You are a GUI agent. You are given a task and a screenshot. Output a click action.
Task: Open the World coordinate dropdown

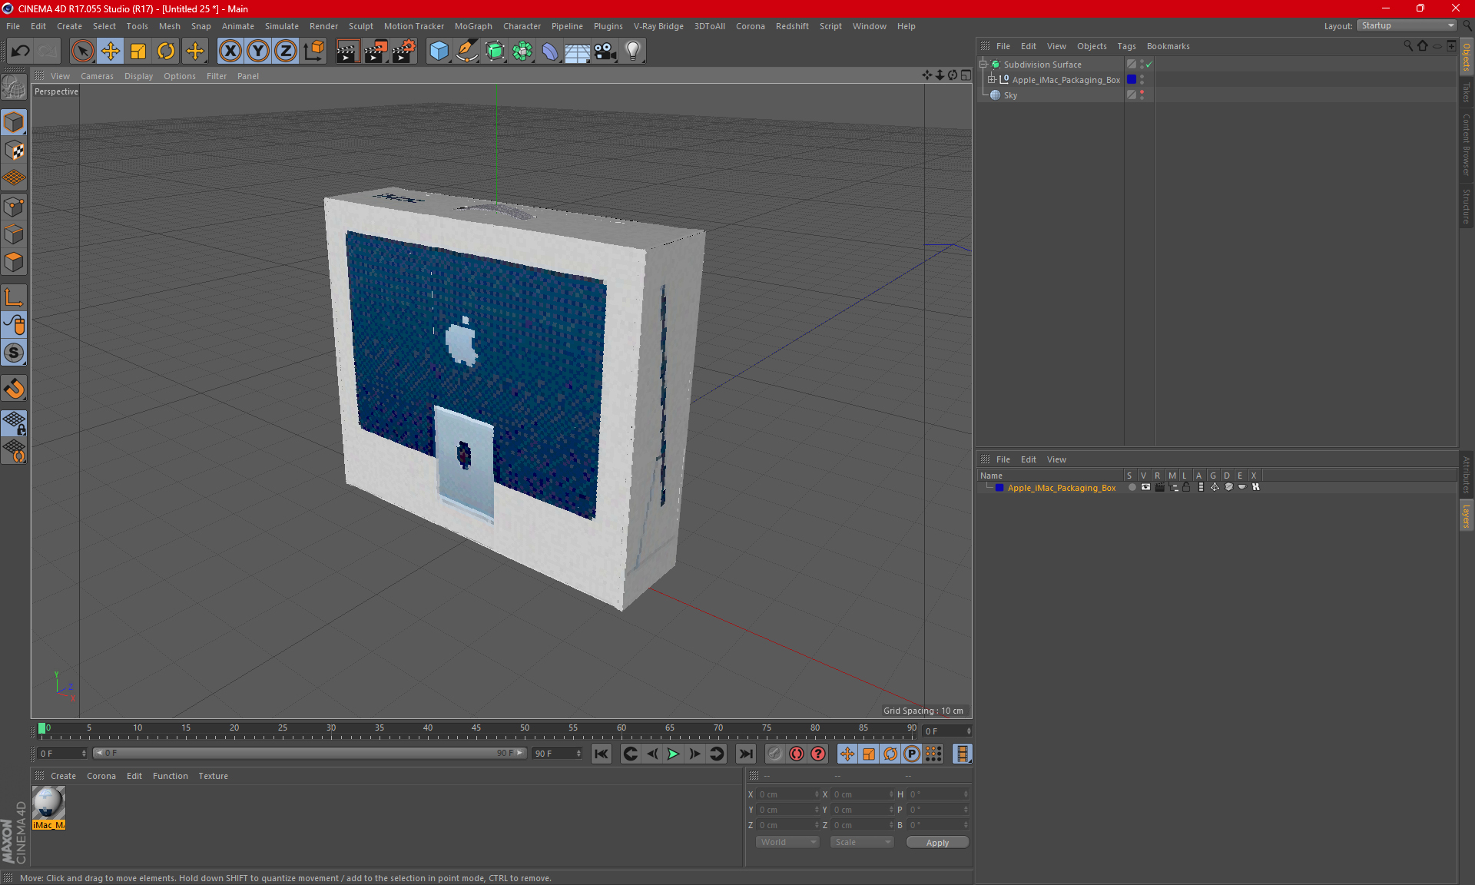(787, 843)
